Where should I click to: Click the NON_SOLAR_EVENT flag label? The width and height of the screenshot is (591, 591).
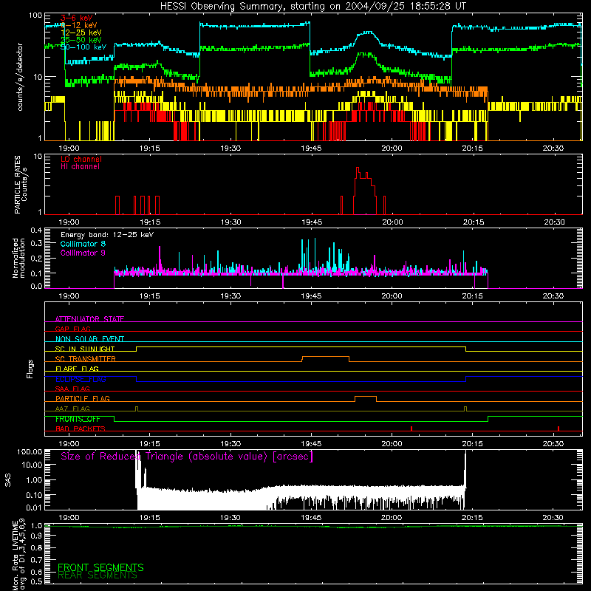[x=89, y=339]
